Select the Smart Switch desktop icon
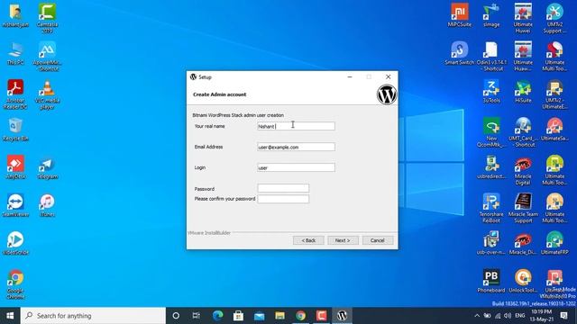Image resolution: width=577 pixels, height=324 pixels. click(459, 53)
